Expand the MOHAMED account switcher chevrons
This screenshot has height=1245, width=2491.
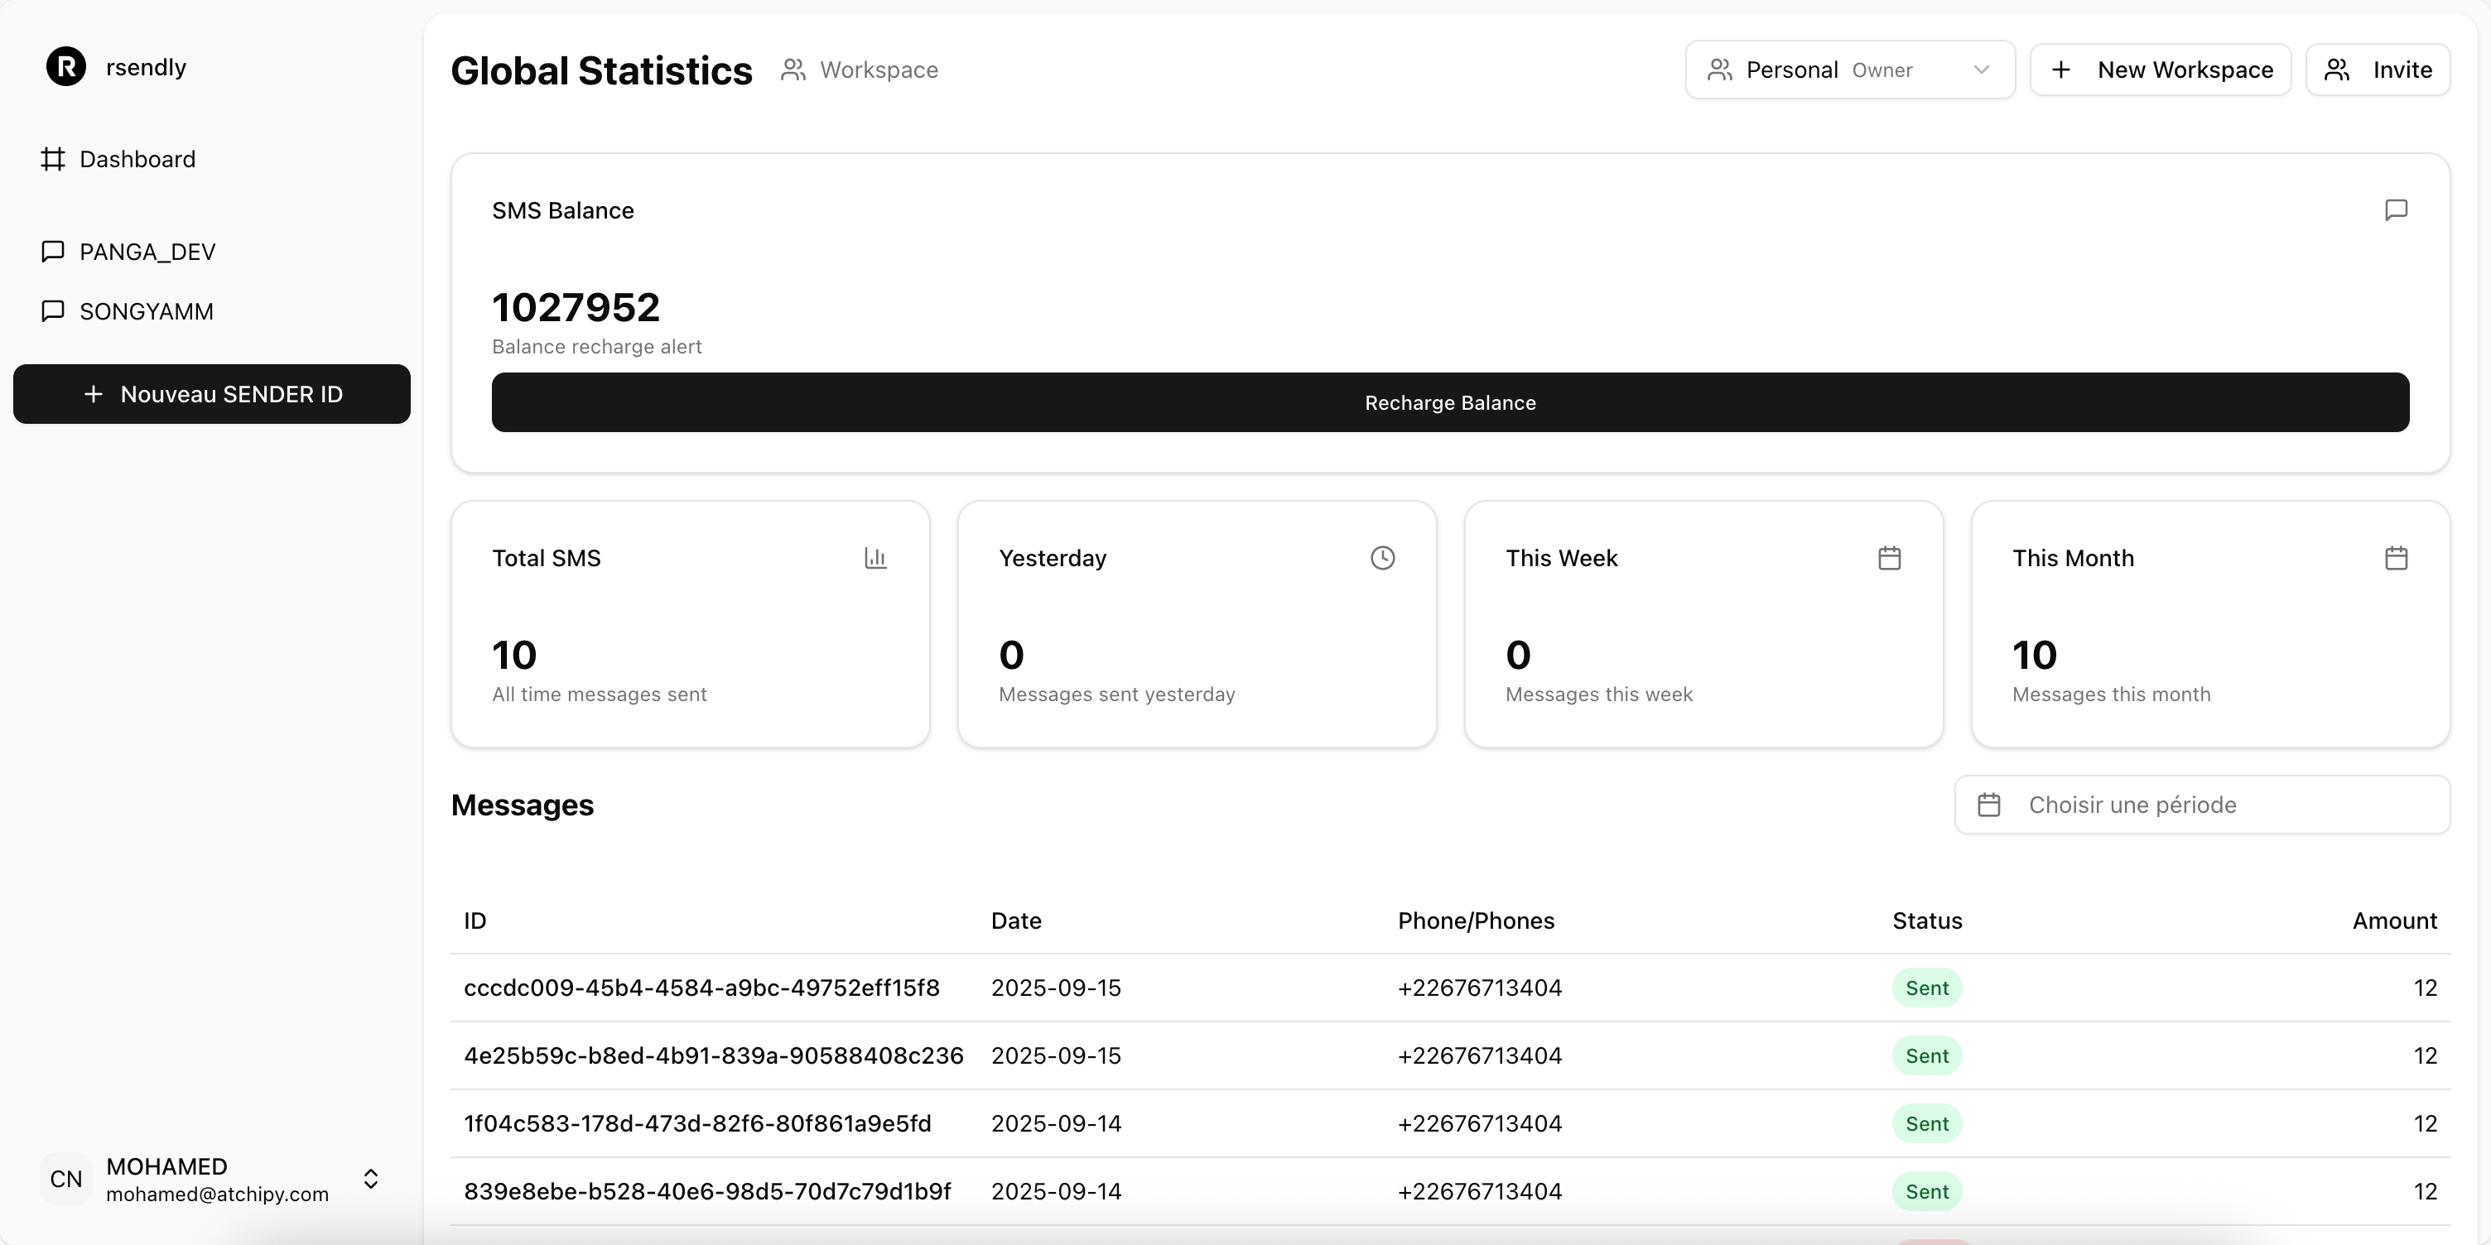370,1178
